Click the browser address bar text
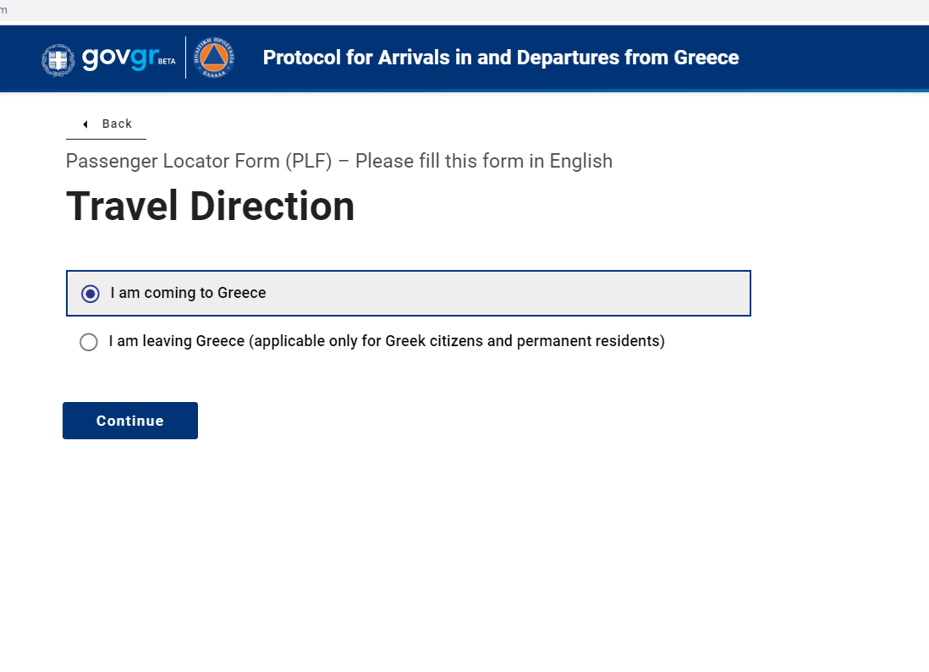The width and height of the screenshot is (929, 672). click(3, 10)
